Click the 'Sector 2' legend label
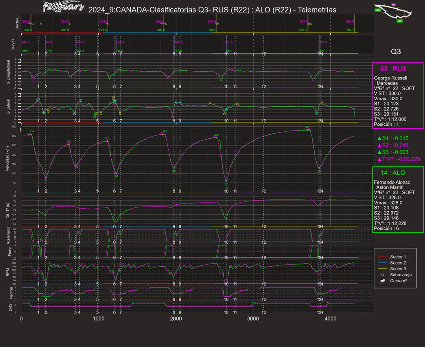 click(398, 263)
